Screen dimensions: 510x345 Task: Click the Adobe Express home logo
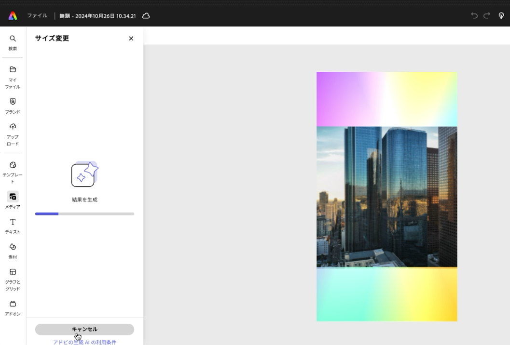coord(13,16)
